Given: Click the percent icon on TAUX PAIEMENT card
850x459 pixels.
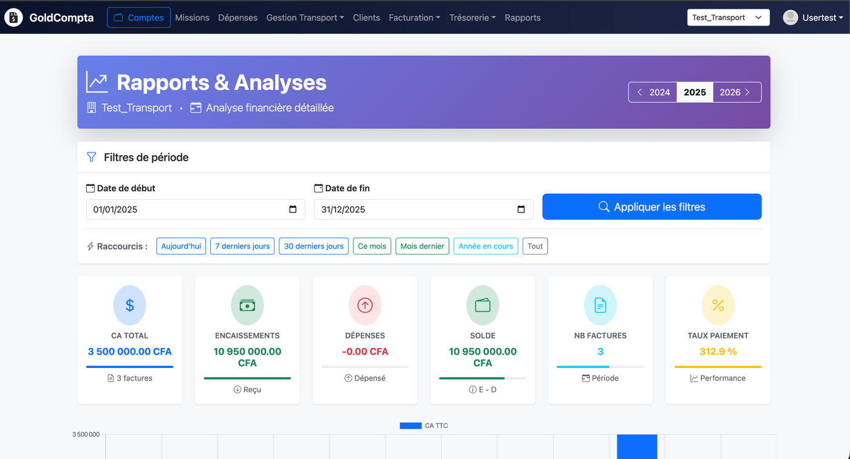Looking at the screenshot, I should tap(718, 305).
